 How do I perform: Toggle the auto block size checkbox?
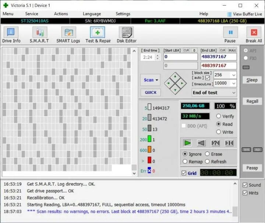pos(208,78)
